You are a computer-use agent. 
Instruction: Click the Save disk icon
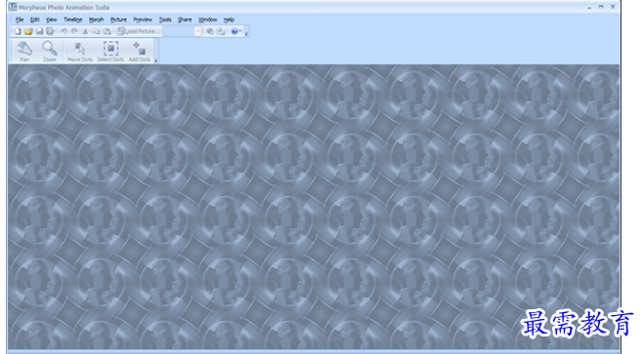click(x=39, y=31)
